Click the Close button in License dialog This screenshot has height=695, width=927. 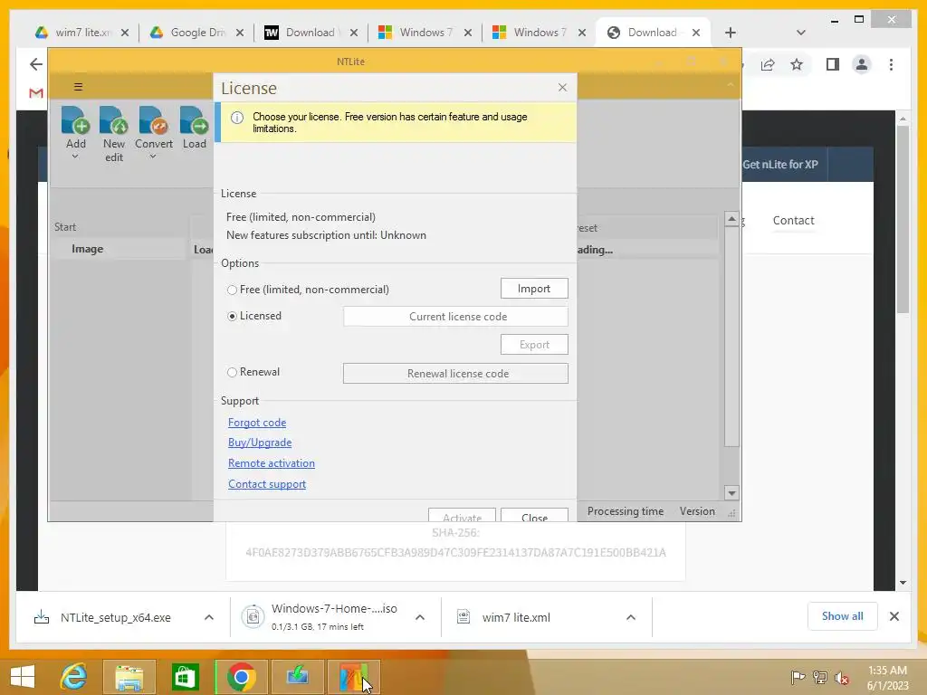(x=534, y=515)
